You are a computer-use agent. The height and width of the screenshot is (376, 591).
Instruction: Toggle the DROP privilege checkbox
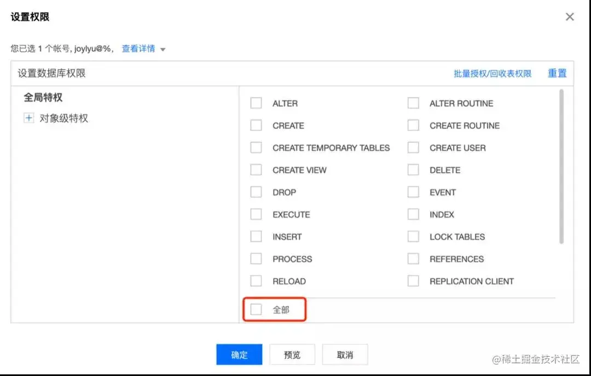256,192
